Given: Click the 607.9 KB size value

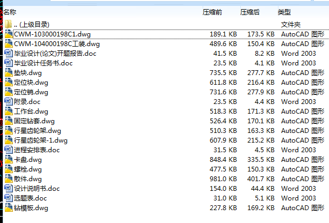Looking at the screenshot, I should click(x=223, y=140).
